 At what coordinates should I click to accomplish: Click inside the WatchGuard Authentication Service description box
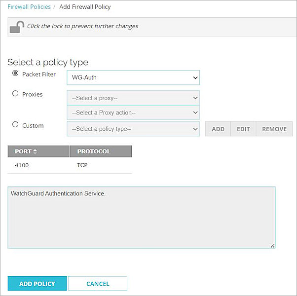(x=141, y=217)
